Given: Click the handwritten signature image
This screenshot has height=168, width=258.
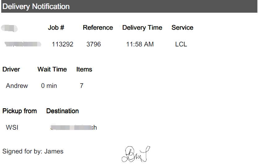Looking at the screenshot, I should [136, 154].
